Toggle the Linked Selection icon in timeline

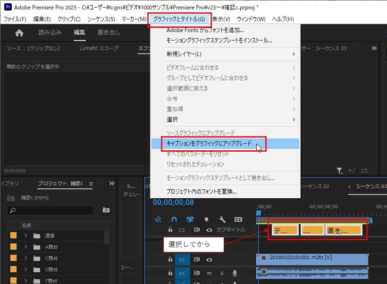[190, 219]
